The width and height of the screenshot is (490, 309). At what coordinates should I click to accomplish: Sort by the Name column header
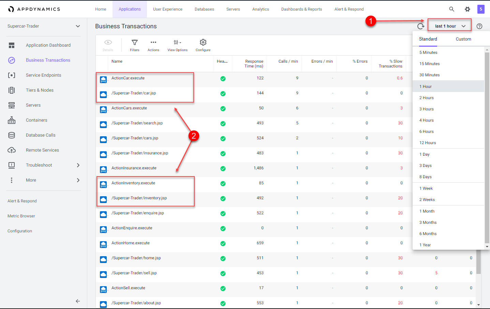117,61
